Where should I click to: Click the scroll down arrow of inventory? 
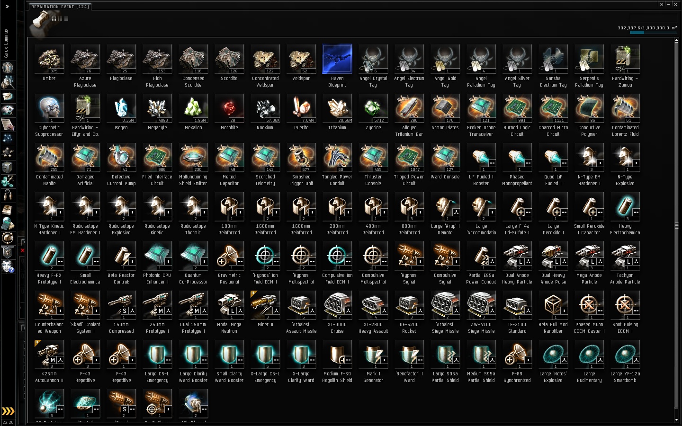(x=676, y=420)
